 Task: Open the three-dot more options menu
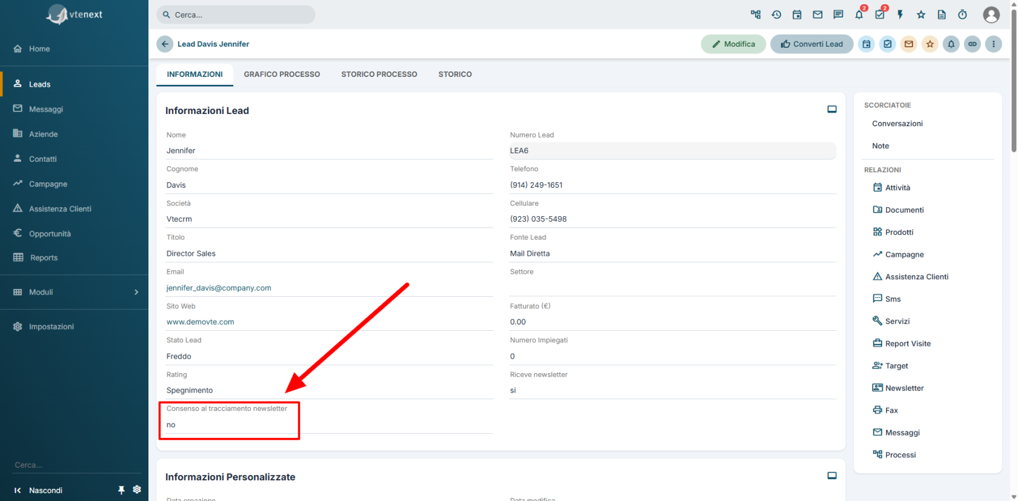pyautogui.click(x=994, y=44)
